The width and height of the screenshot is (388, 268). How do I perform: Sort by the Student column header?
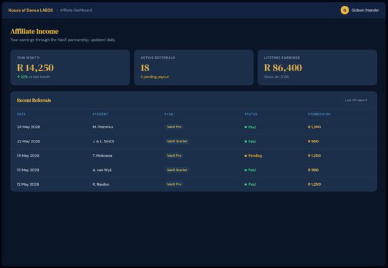tap(100, 114)
